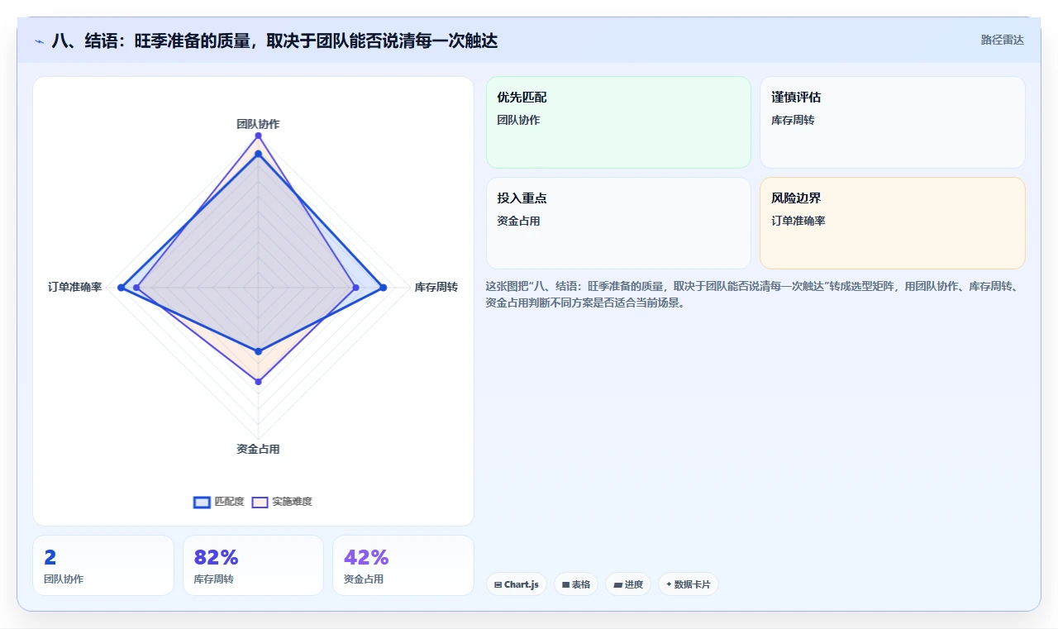Select the 表格 chip

[576, 584]
